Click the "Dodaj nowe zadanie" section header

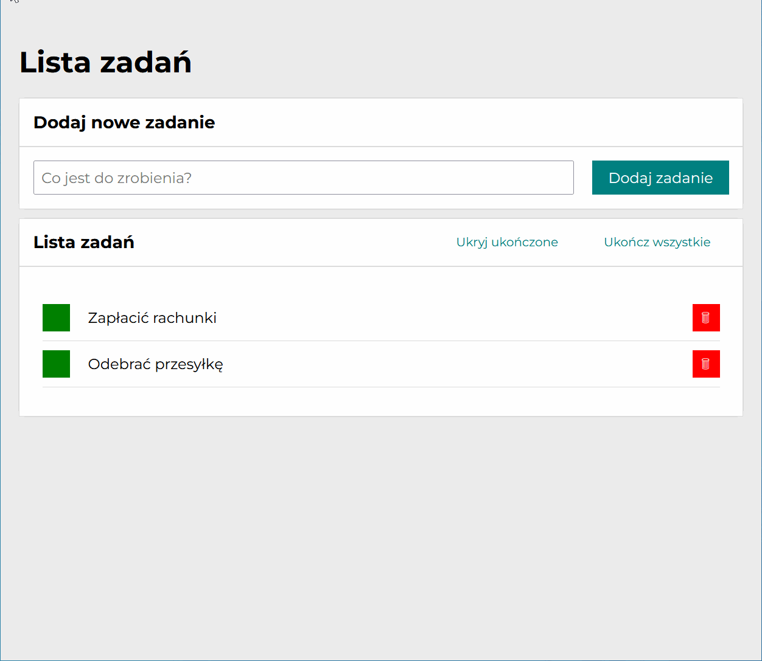point(124,122)
